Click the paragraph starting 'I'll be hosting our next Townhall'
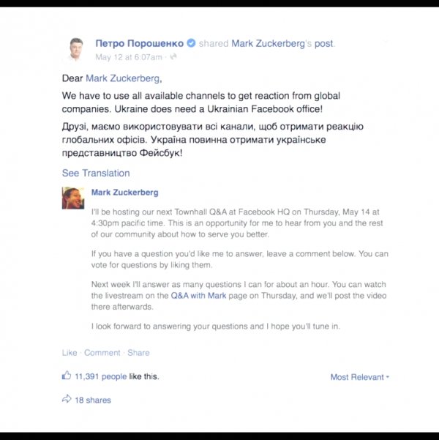 [x=237, y=223]
